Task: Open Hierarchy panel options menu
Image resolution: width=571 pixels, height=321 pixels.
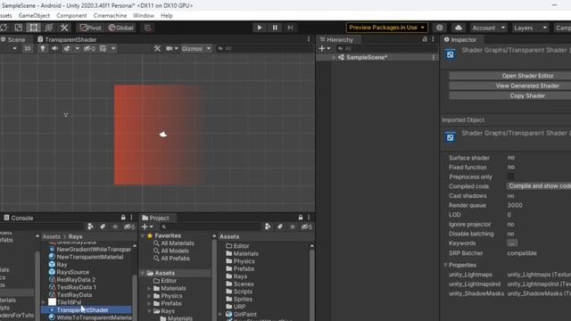Action: pos(433,39)
